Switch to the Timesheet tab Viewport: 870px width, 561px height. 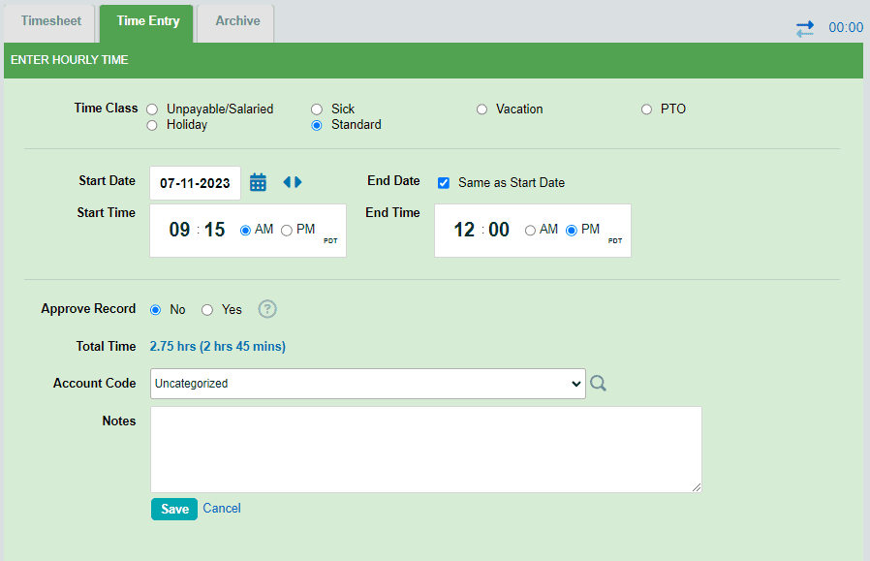click(x=50, y=22)
